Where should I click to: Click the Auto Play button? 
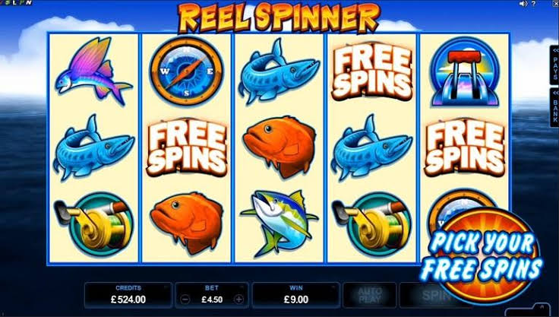(370, 295)
